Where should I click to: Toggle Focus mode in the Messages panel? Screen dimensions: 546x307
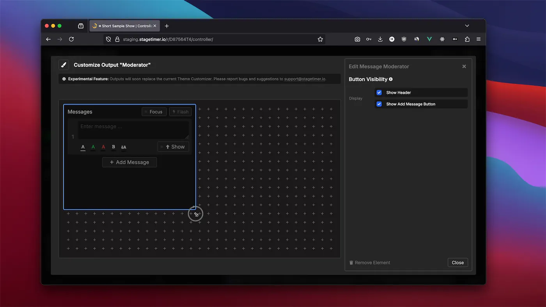[x=154, y=111]
